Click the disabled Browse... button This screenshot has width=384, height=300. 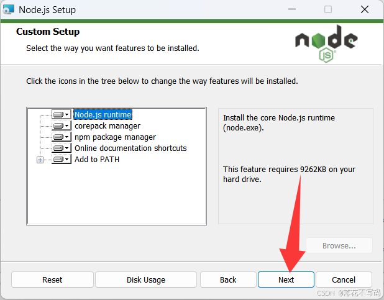point(339,245)
